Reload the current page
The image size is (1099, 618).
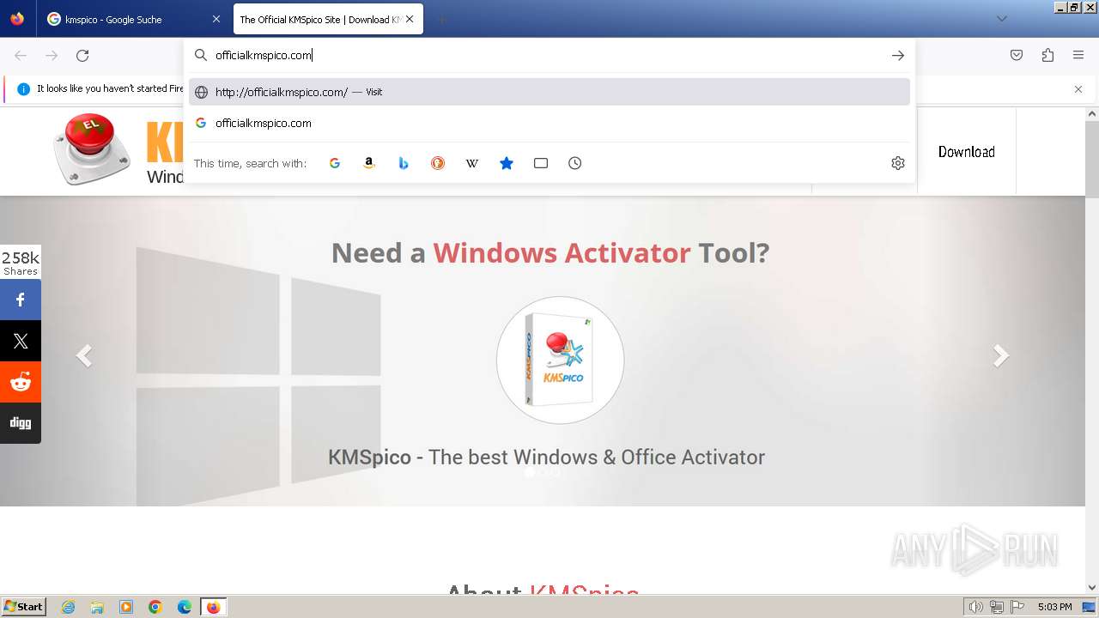pyautogui.click(x=82, y=55)
